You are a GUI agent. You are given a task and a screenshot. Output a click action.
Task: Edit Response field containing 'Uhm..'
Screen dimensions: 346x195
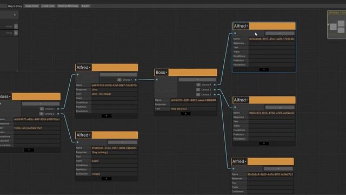[114, 89]
